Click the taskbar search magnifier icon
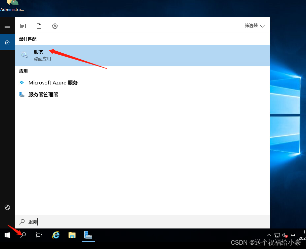 tap(23, 235)
